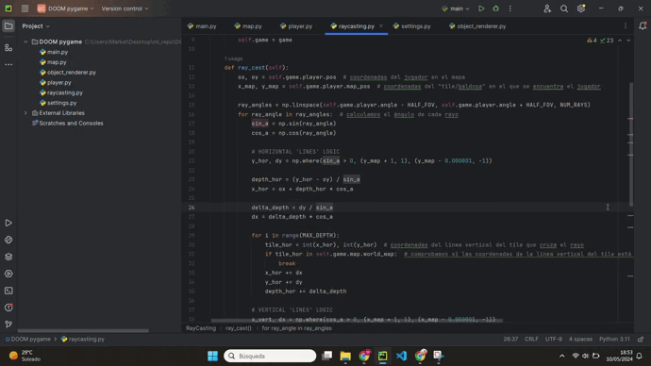
Task: Expand External Libraries node
Action: (25, 113)
